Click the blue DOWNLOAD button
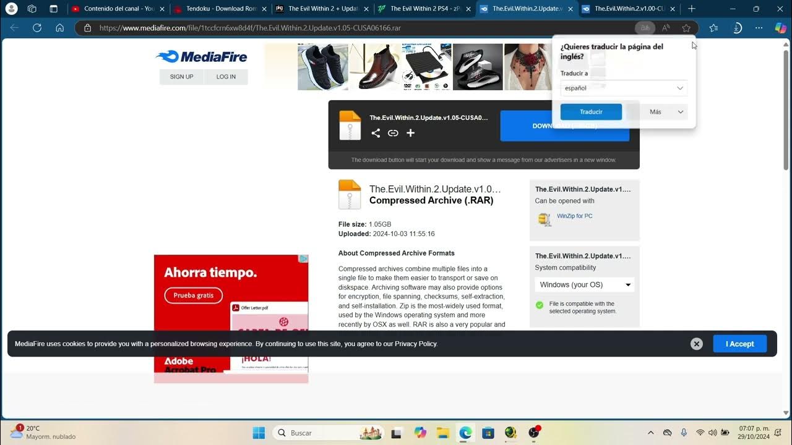The height and width of the screenshot is (445, 792). click(564, 126)
